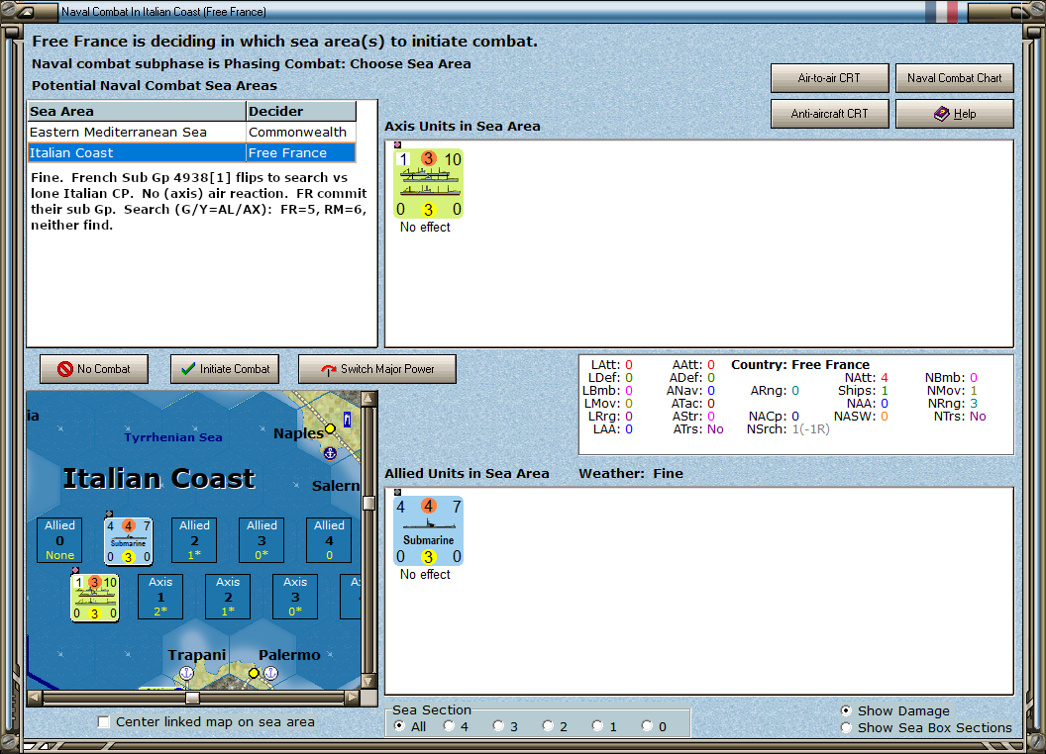The width and height of the screenshot is (1046, 754).
Task: Click Initiate Combat button
Action: (x=225, y=369)
